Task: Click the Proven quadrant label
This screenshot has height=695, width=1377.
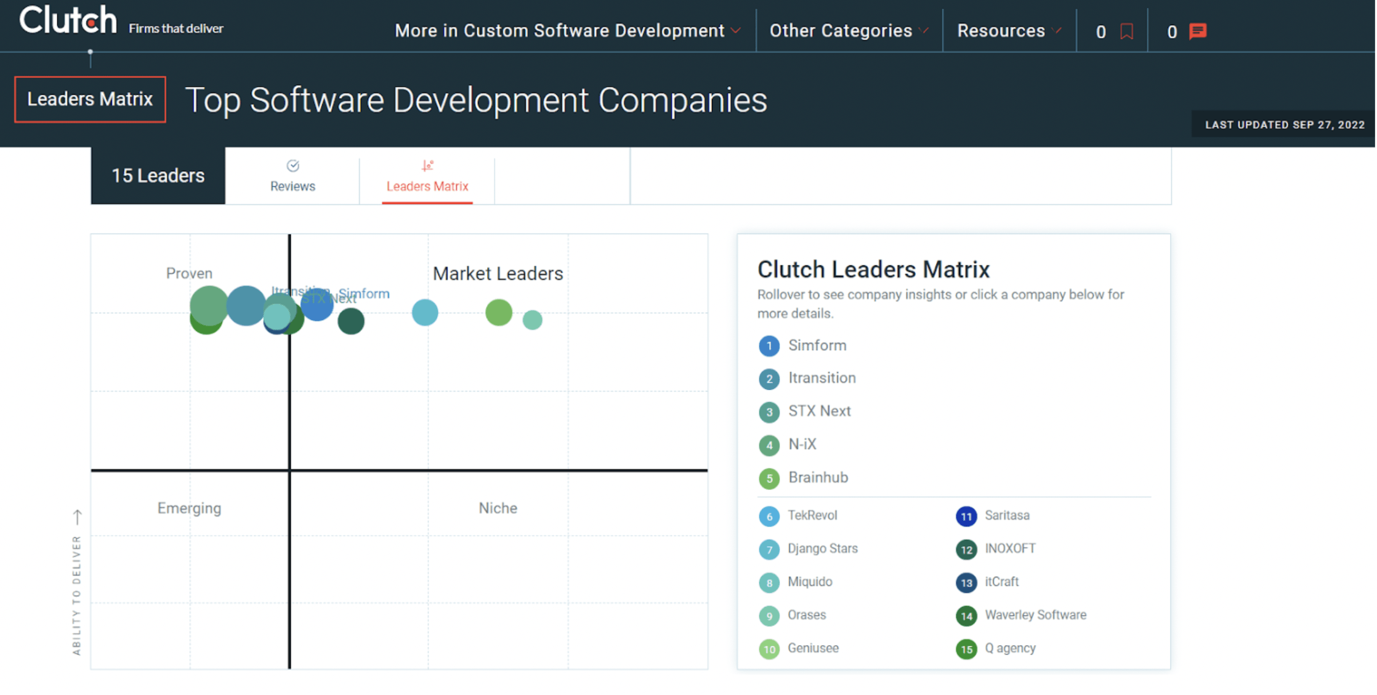Action: click(189, 273)
